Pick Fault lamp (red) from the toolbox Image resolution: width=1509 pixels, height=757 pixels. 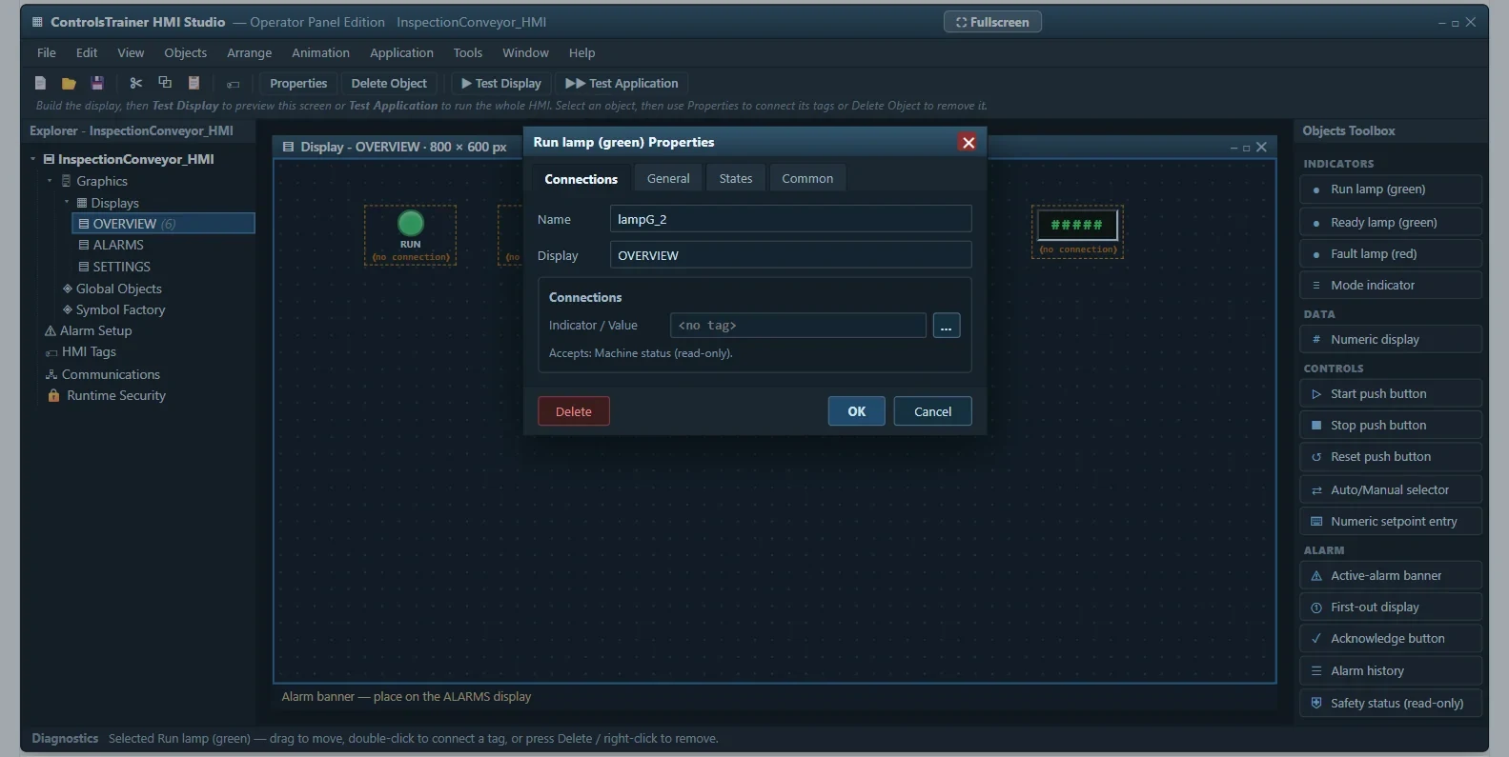click(x=1391, y=254)
